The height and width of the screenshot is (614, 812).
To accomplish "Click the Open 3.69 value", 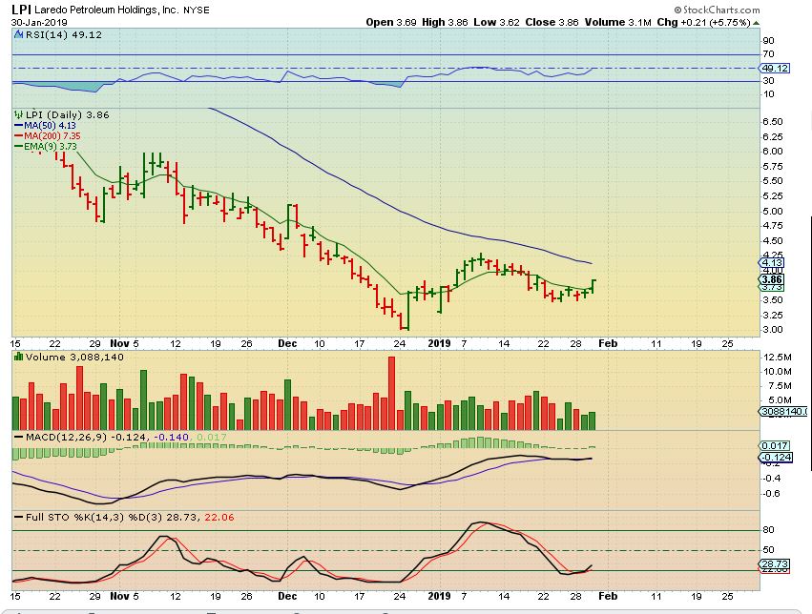I will click(391, 22).
